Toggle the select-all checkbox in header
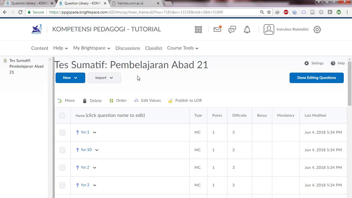 (x=62, y=116)
